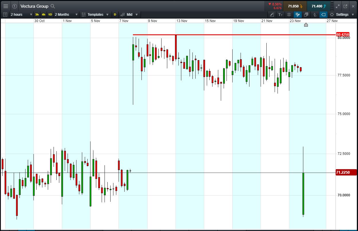Expand the Templates dropdown

[x=95, y=15]
